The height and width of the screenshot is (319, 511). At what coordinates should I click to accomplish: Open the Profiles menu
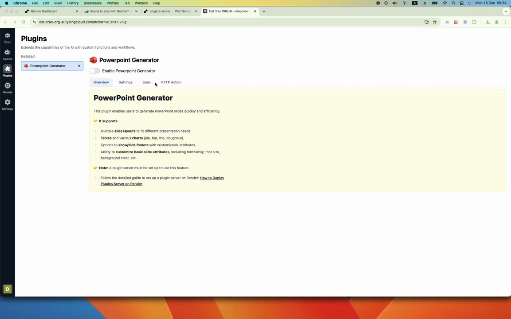112,3
